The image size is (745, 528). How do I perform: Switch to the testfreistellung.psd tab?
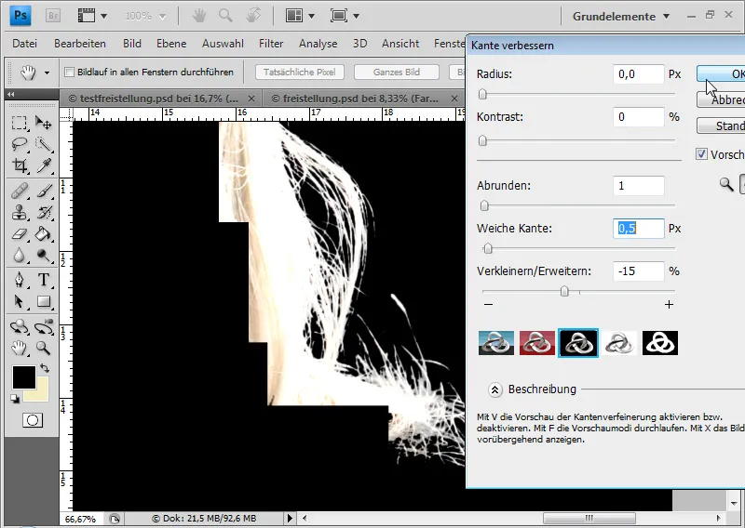click(x=153, y=99)
